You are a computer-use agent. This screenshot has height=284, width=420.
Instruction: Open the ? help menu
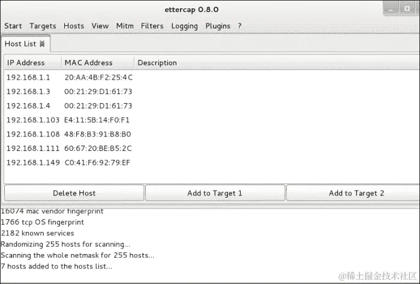[239, 26]
